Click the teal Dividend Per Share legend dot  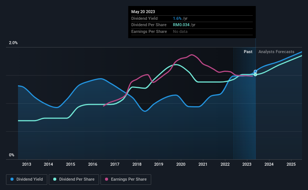(55, 179)
